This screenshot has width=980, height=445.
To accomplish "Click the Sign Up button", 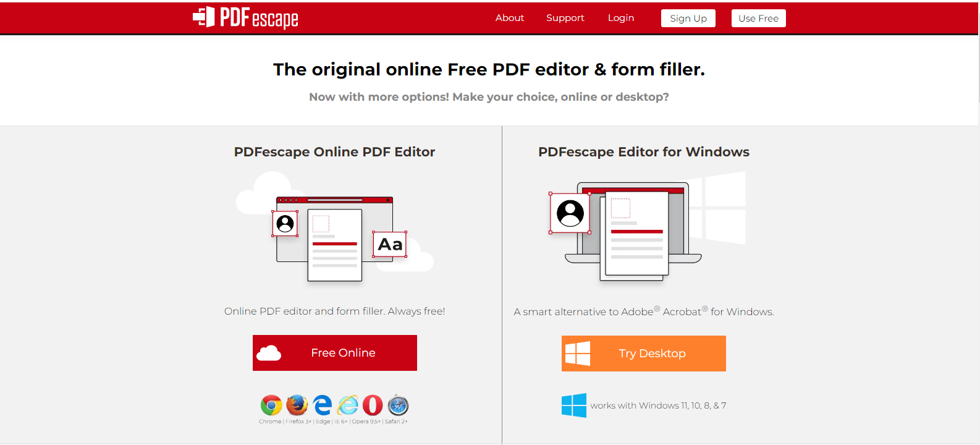I will 688,19.
